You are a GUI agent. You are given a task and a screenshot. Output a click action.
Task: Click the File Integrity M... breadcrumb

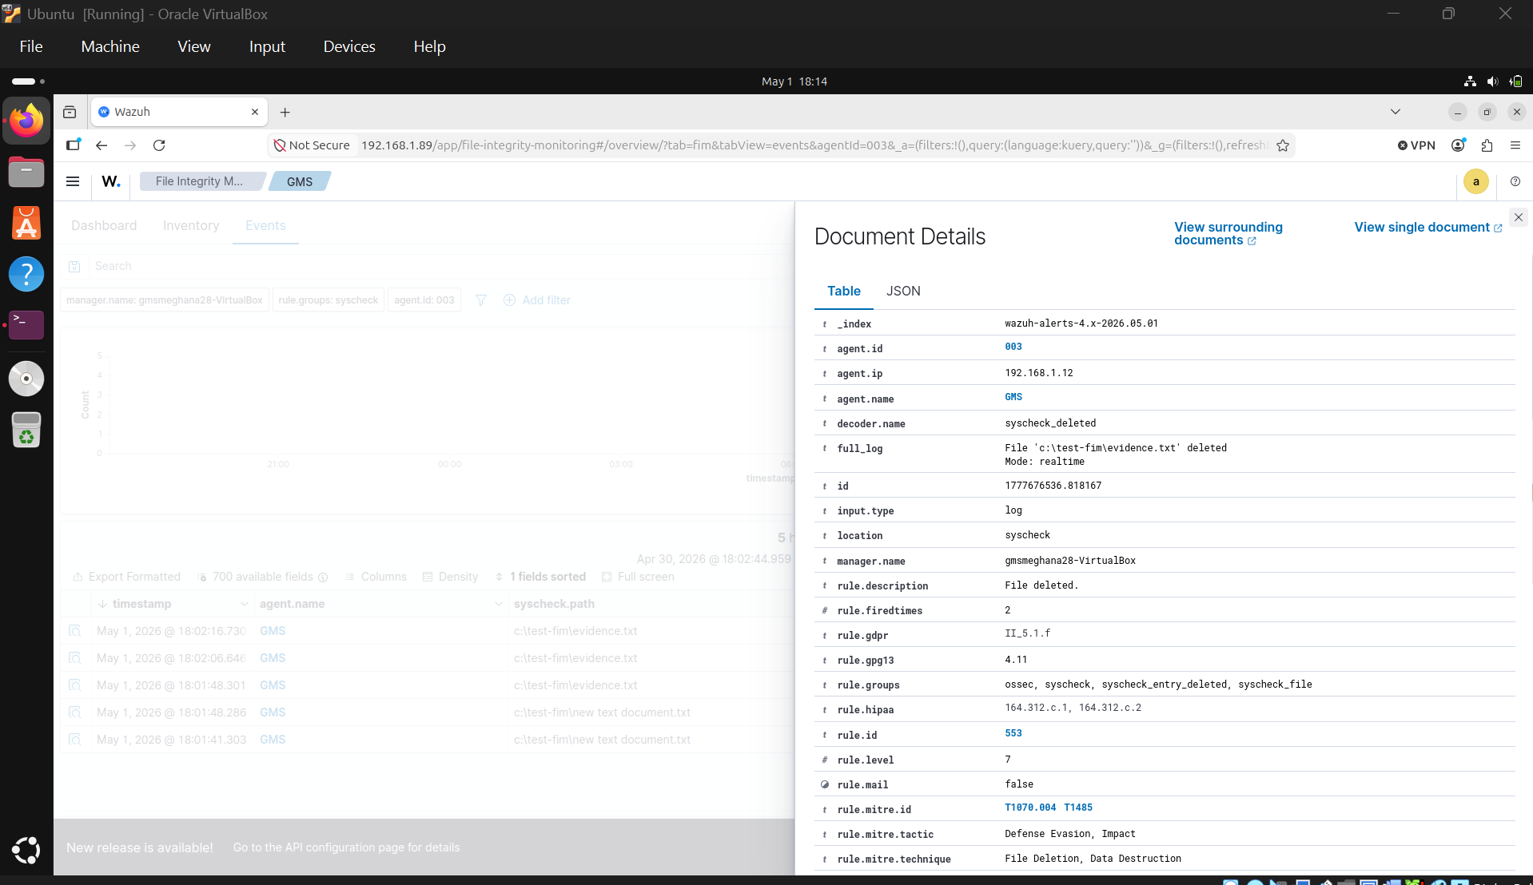200,181
